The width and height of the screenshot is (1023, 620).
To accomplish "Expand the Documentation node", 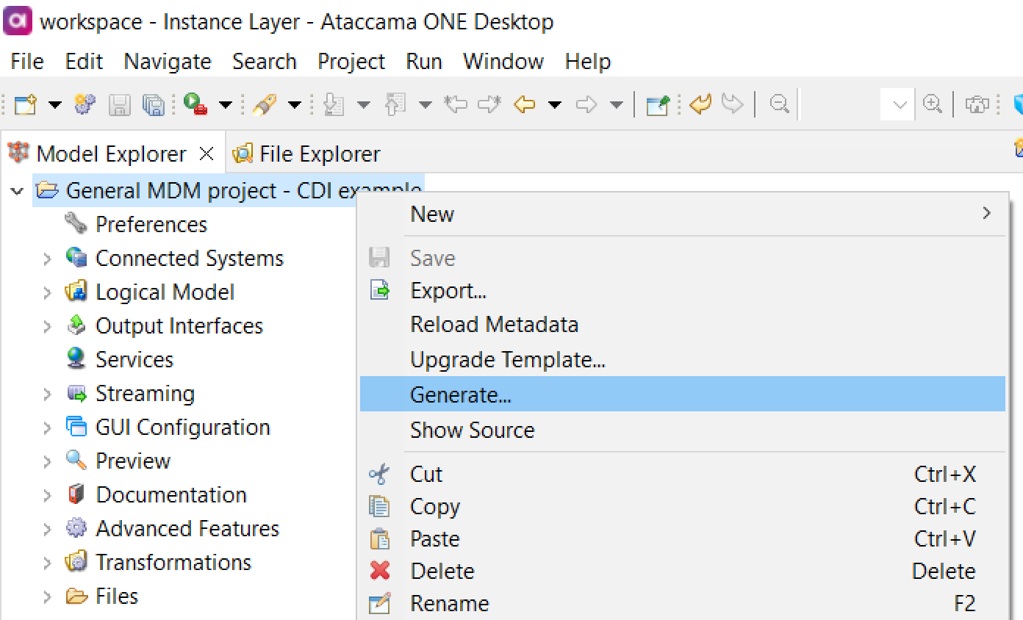I will click(x=47, y=495).
